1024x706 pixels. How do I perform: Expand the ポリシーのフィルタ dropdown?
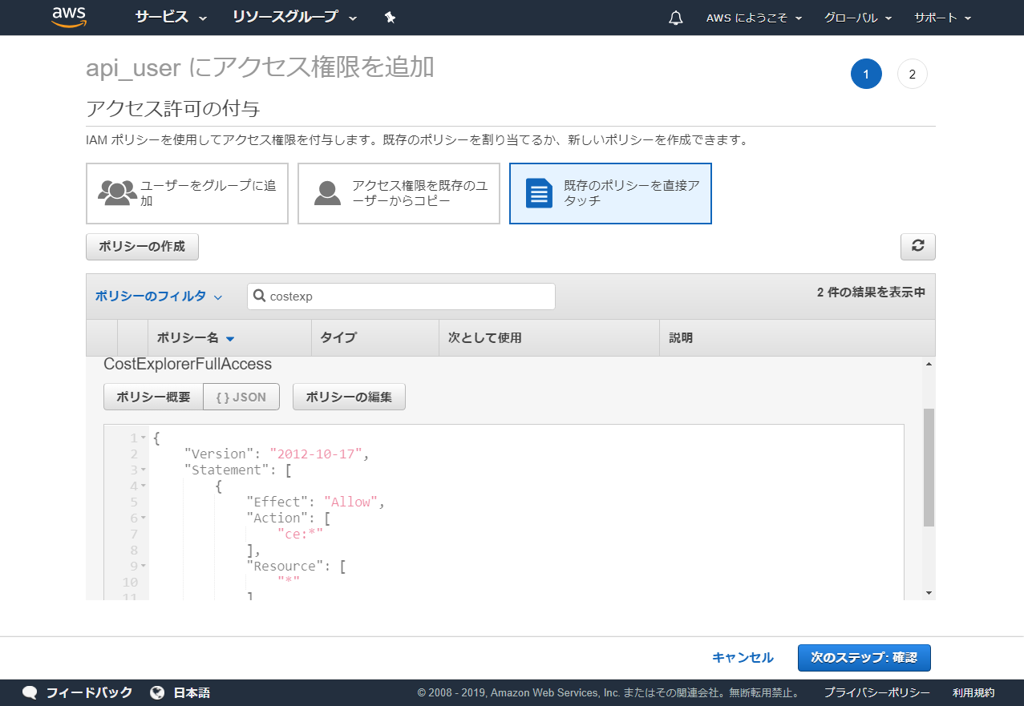click(159, 297)
